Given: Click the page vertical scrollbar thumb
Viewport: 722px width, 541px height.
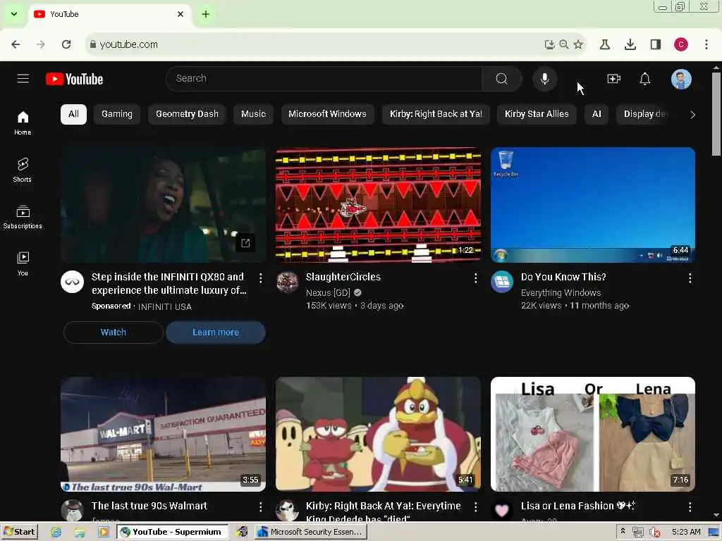Looking at the screenshot, I should [x=716, y=114].
